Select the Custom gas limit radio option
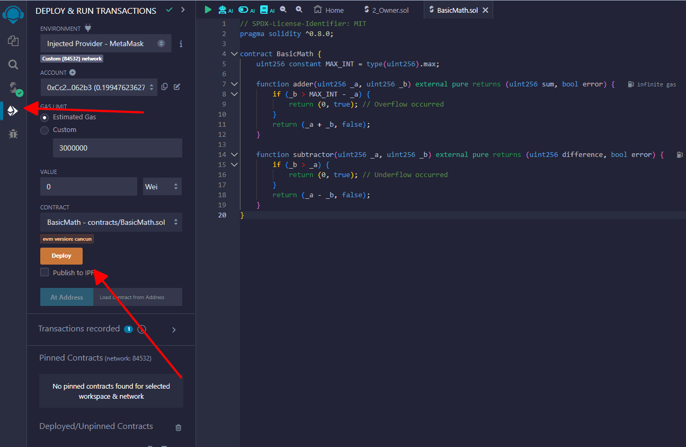Image resolution: width=686 pixels, height=447 pixels. (x=44, y=130)
